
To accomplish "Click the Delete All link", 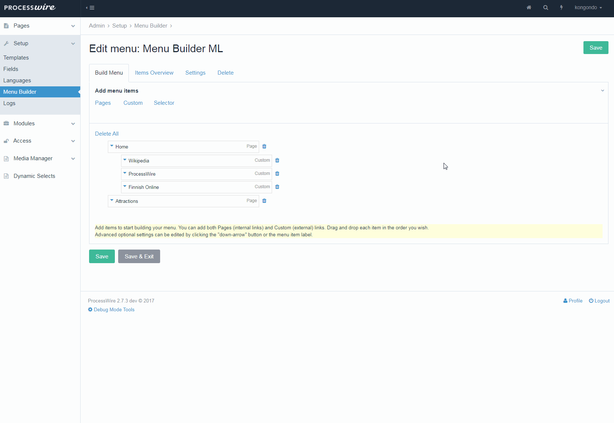I will [x=106, y=133].
